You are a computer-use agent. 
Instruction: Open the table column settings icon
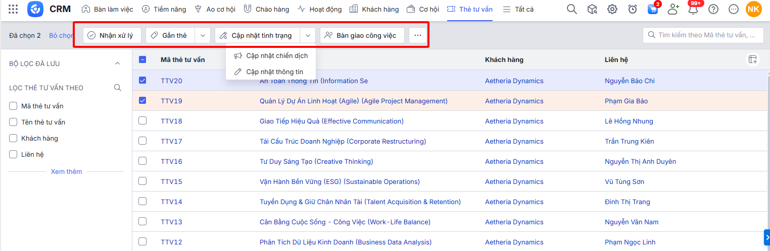pyautogui.click(x=753, y=59)
